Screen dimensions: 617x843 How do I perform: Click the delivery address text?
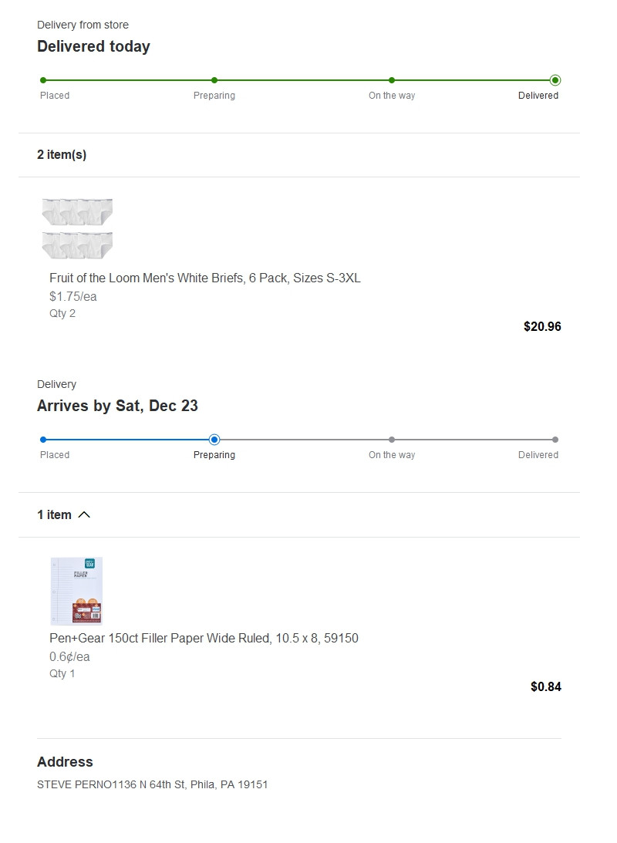(152, 784)
